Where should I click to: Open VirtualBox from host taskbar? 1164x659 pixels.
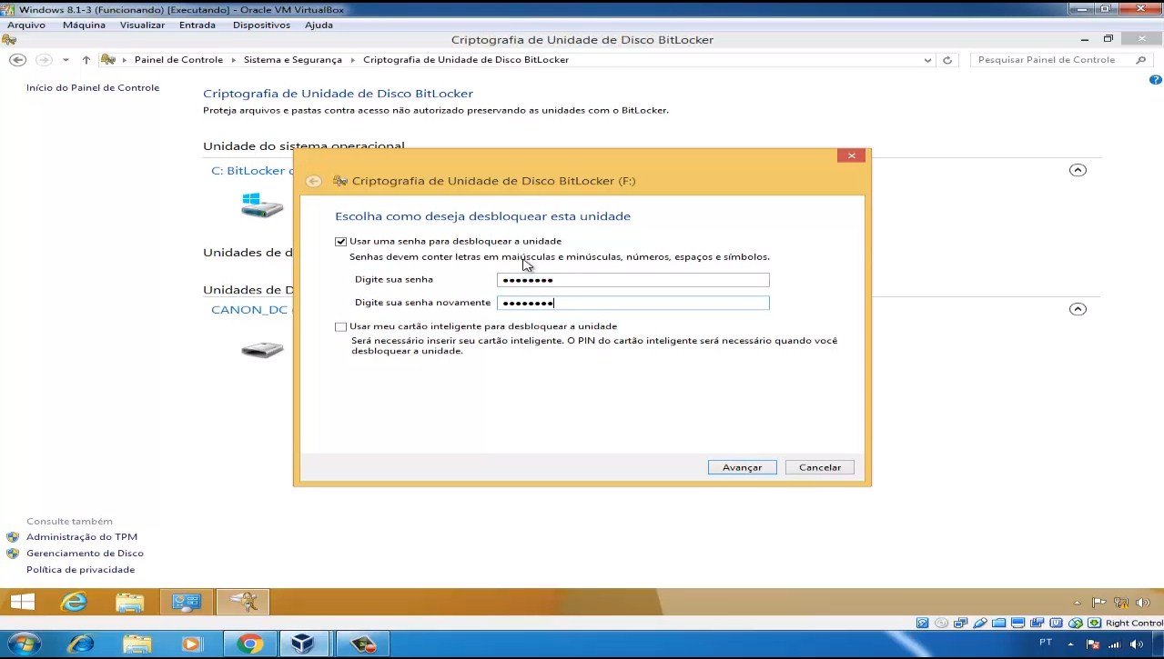click(301, 644)
